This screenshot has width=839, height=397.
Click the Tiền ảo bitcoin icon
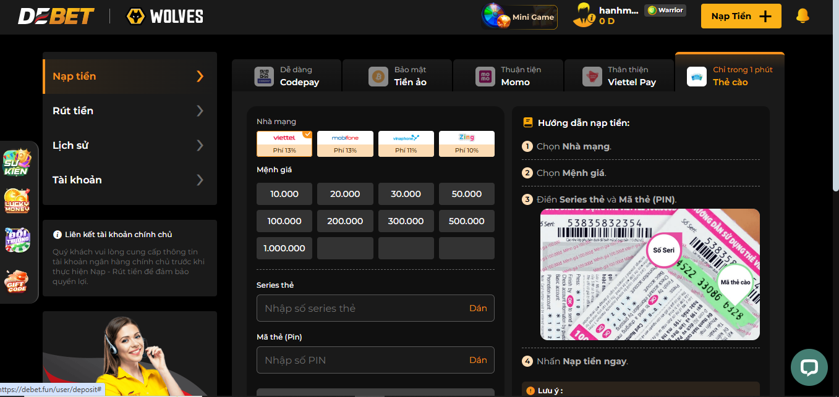tap(378, 77)
